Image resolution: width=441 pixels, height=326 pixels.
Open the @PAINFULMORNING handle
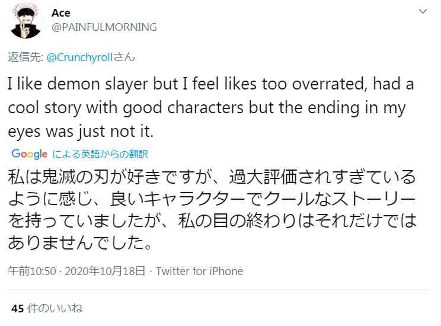tap(104, 27)
